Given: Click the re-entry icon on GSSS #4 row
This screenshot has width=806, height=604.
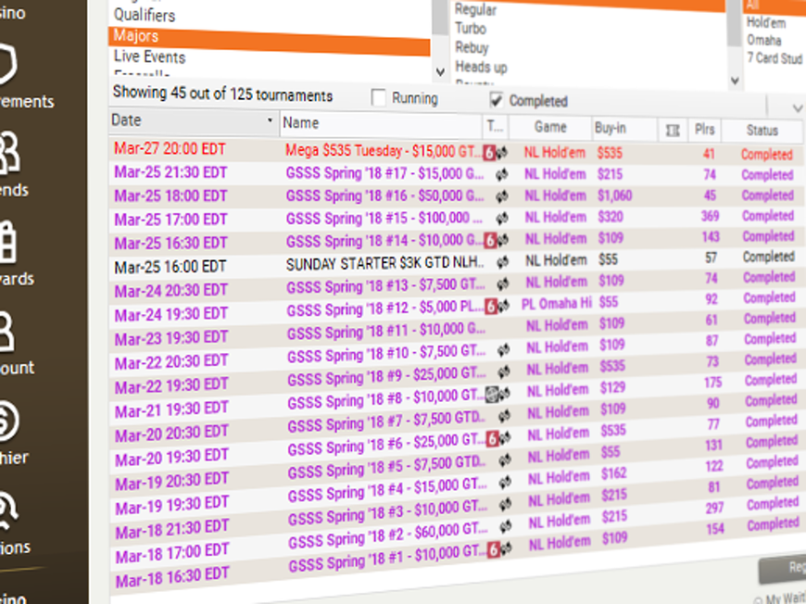Looking at the screenshot, I should tap(506, 482).
